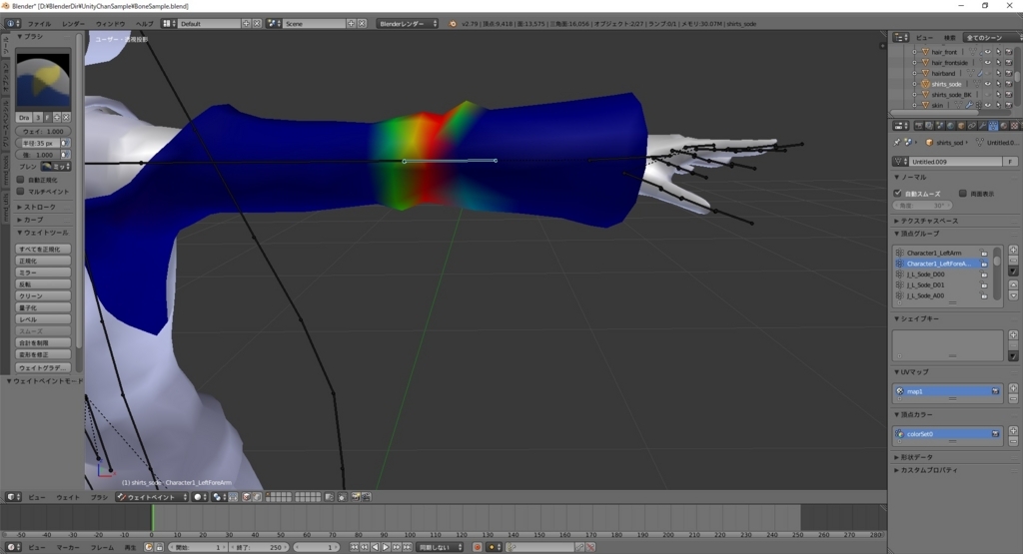Toggle automatic keyframe record button

pyautogui.click(x=477, y=547)
